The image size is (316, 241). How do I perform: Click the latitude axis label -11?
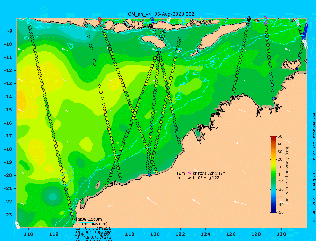pyautogui.click(x=8, y=57)
